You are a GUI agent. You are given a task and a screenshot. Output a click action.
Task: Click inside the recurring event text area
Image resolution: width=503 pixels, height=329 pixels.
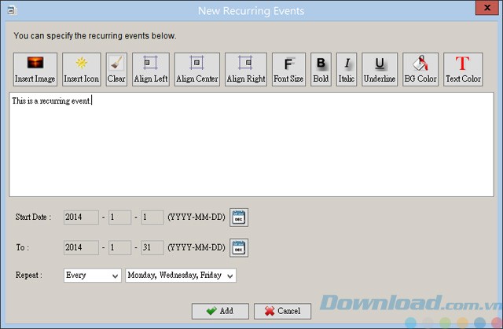[x=251, y=145]
